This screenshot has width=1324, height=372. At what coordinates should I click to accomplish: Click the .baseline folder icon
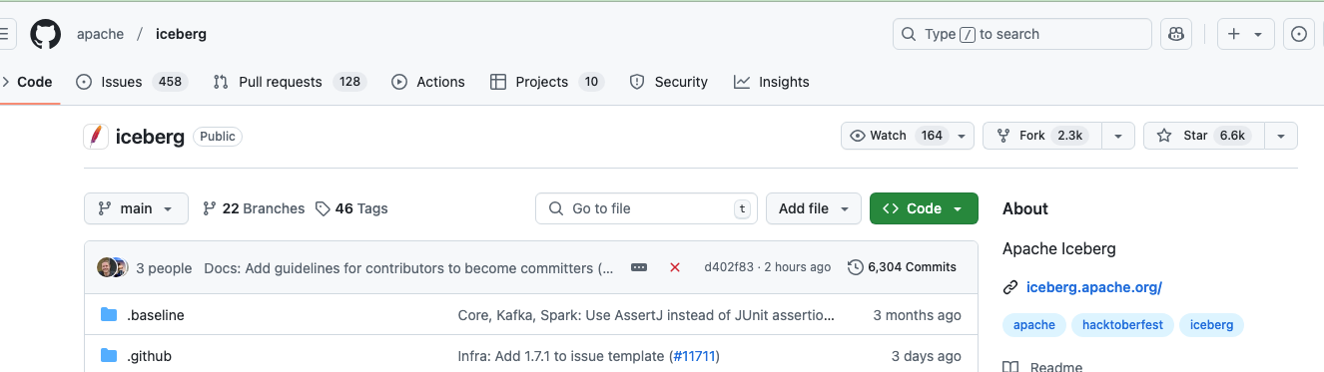point(109,315)
